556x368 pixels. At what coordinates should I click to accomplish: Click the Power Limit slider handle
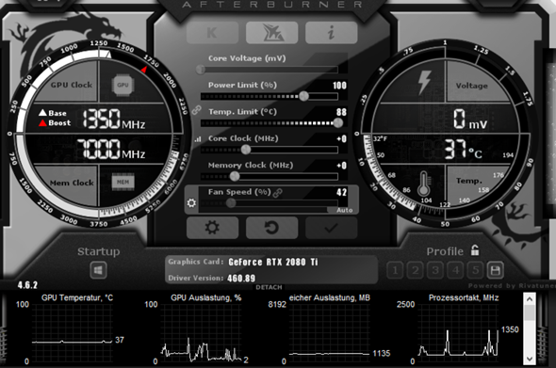tap(303, 96)
